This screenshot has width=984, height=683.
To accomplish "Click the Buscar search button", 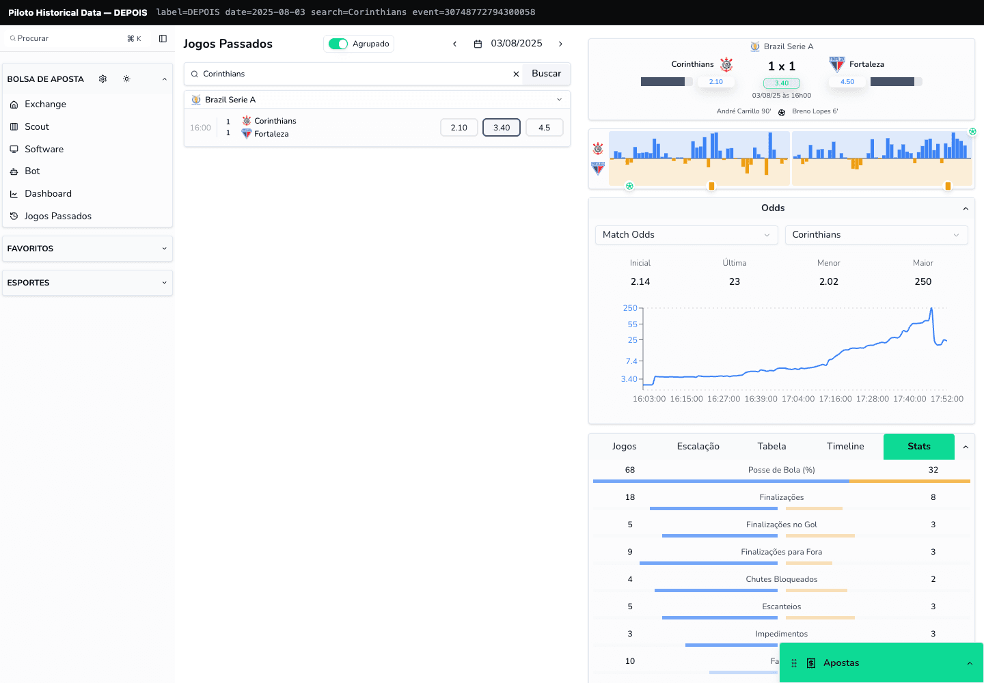I will point(547,74).
